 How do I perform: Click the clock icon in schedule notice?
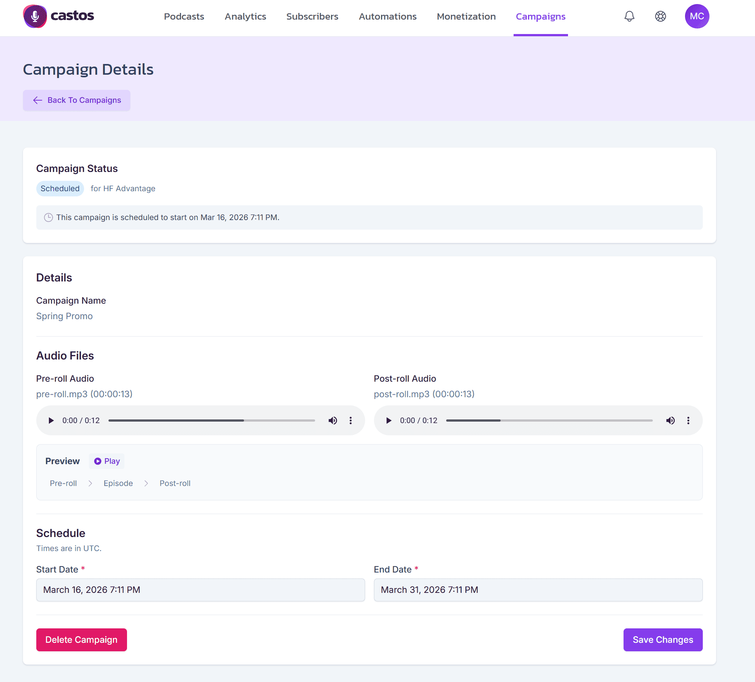(48, 217)
